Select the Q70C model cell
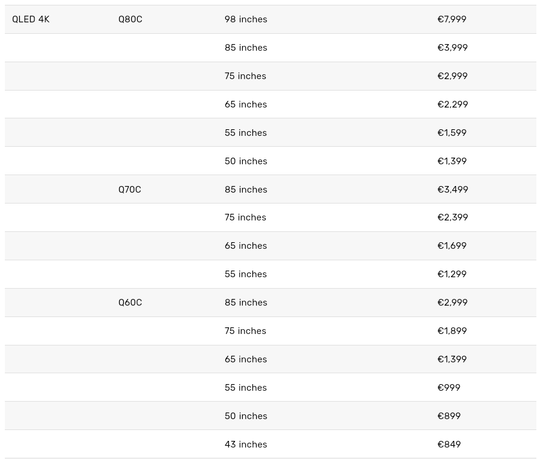 [130, 190]
